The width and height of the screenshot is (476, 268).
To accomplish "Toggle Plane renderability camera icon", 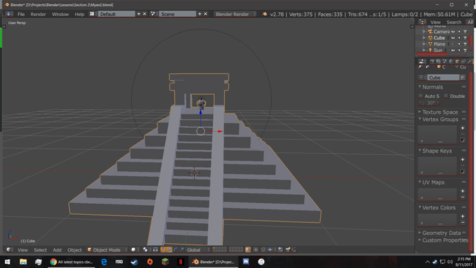I will point(465,44).
